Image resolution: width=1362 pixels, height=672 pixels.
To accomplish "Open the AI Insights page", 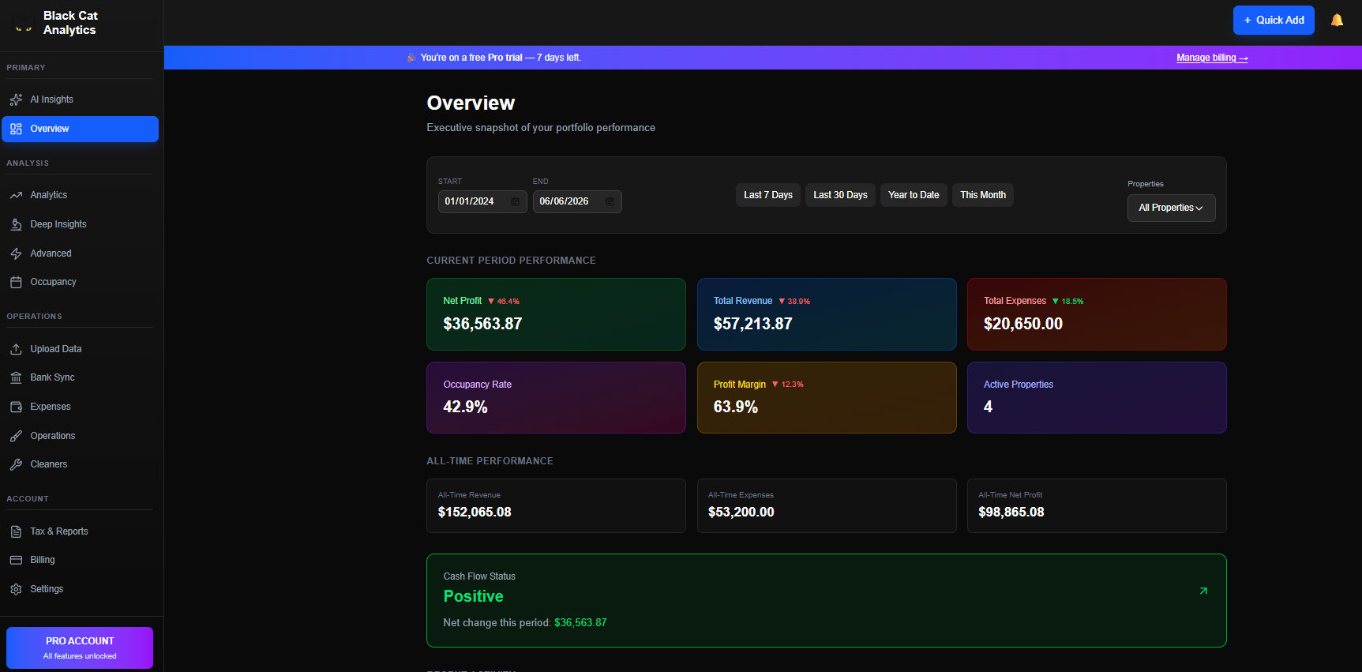I will (x=80, y=99).
